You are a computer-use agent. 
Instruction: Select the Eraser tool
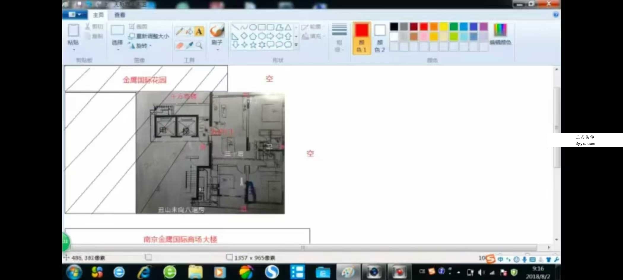tap(179, 45)
